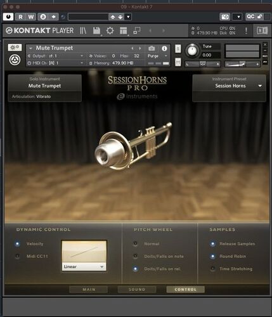Open the Output st.1 dropdown

[56, 56]
